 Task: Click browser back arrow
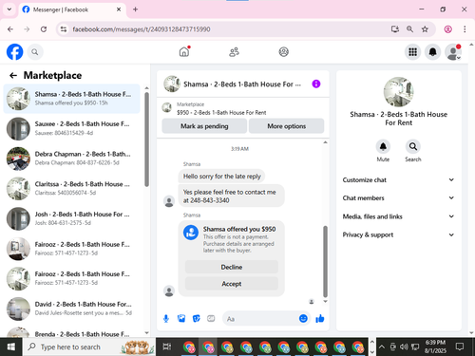tap(10, 29)
